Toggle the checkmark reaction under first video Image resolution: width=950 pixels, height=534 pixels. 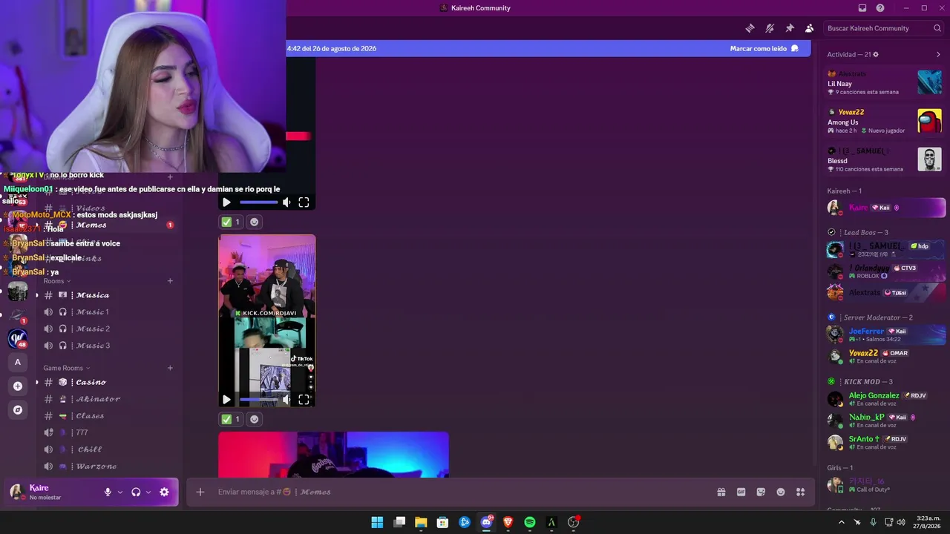coord(230,222)
